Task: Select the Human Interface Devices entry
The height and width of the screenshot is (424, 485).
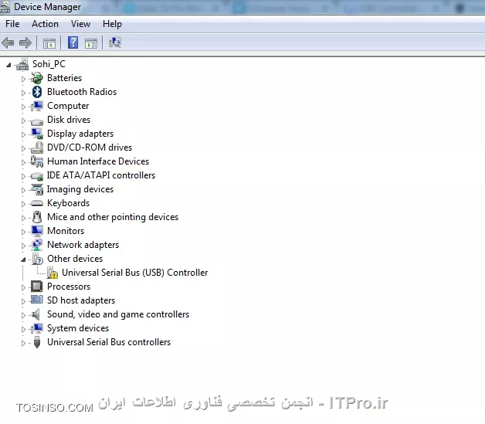Action: click(x=97, y=161)
